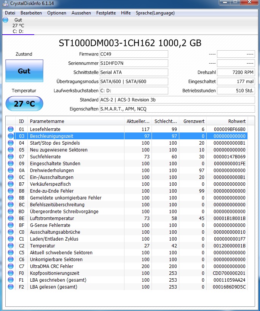
Task: Open the Optionen menu
Action: coord(57,13)
